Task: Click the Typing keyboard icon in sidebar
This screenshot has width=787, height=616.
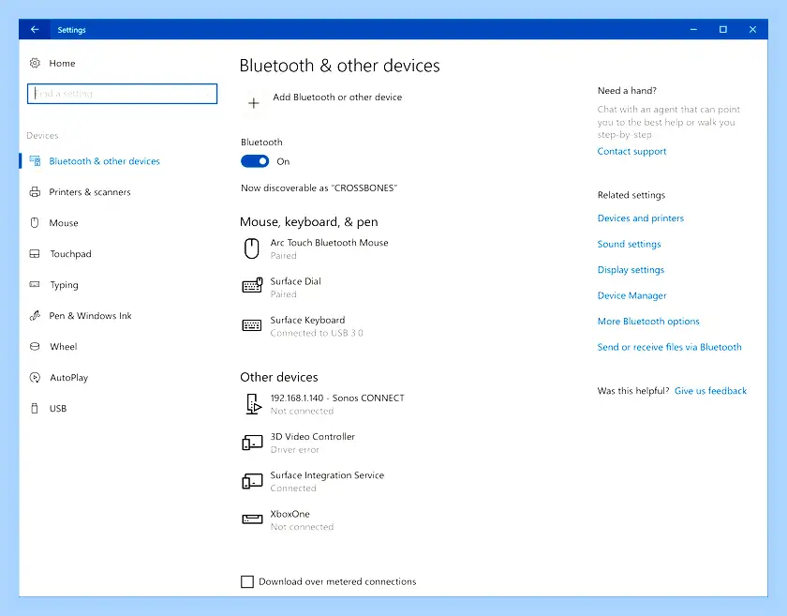Action: pos(35,284)
